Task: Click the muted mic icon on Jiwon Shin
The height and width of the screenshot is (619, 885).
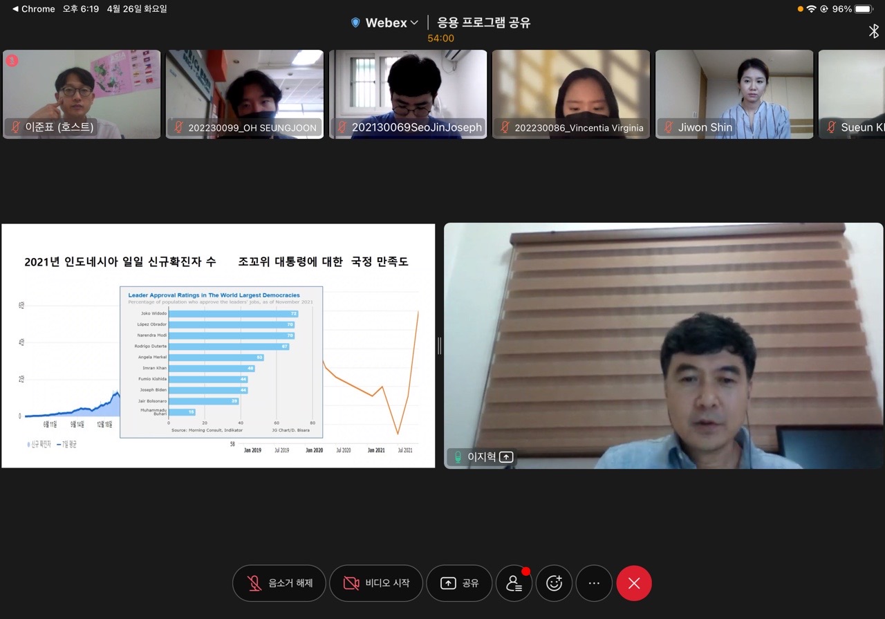Action: point(668,127)
